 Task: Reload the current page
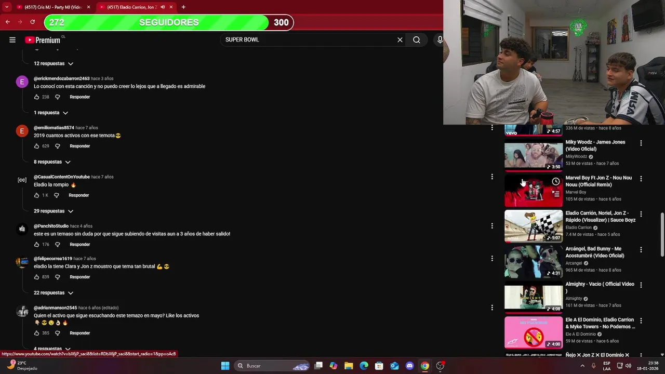32,22
